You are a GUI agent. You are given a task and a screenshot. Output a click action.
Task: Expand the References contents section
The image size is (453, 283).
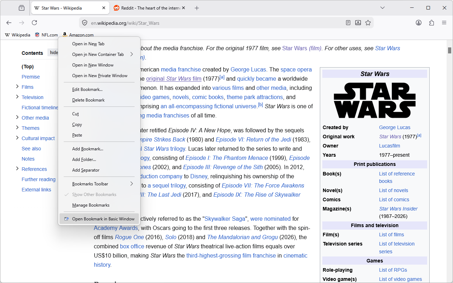[17, 169]
